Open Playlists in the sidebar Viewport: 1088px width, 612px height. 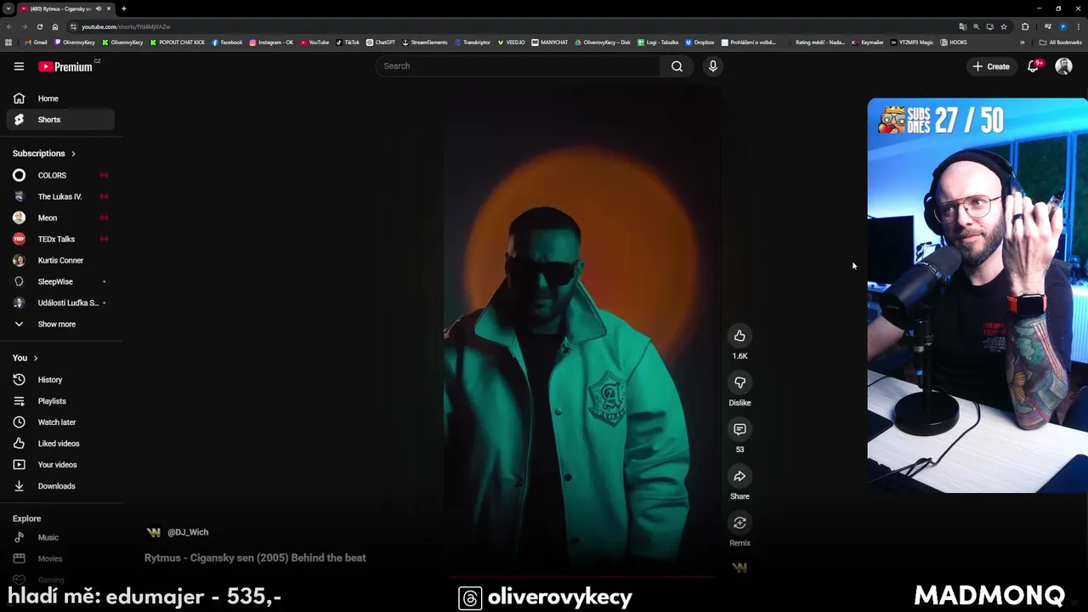pos(60,401)
